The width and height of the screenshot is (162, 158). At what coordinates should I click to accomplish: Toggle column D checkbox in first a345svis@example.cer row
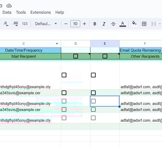click(x=64, y=93)
